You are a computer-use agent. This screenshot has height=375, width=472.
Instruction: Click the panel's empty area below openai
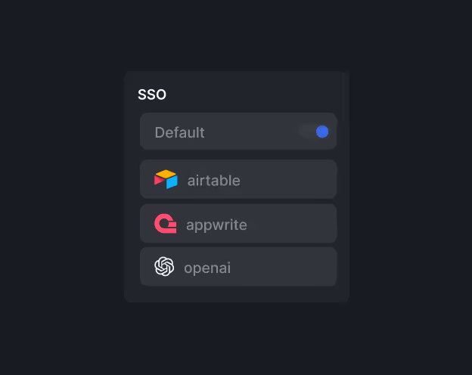tap(236, 294)
